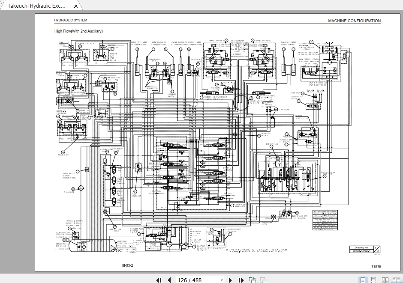Image resolution: width=403 pixels, height=283 pixels.
Task: Click the HYDRAULIC SYSTEM heading
Action: click(70, 21)
